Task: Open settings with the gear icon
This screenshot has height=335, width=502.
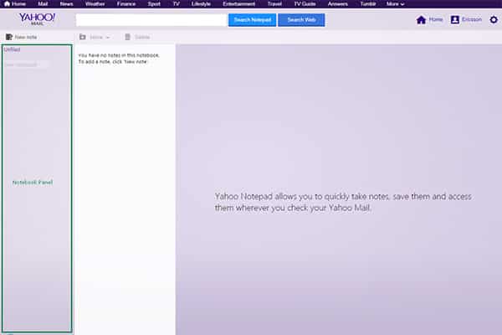Action: coord(494,20)
